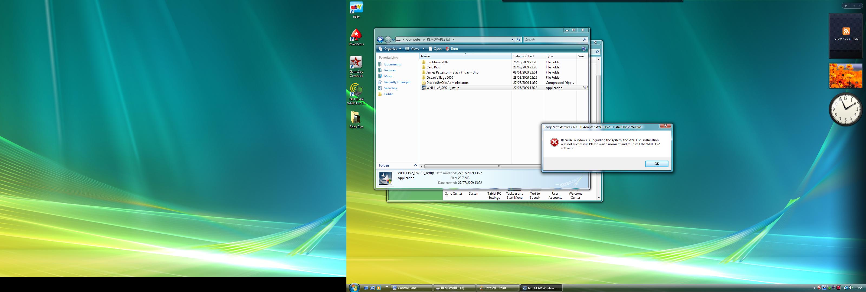Open Documents in Favorite Links

click(x=390, y=64)
